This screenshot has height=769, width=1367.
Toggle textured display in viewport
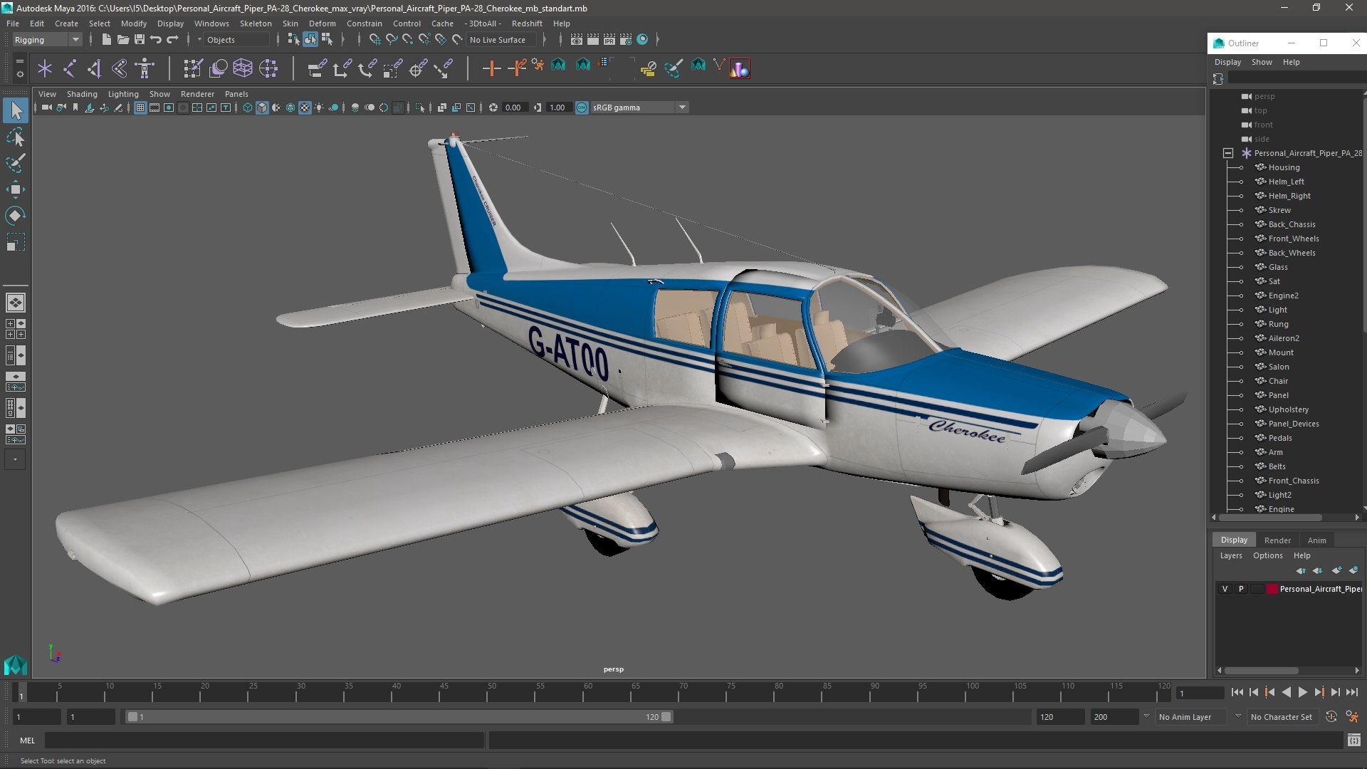click(305, 108)
